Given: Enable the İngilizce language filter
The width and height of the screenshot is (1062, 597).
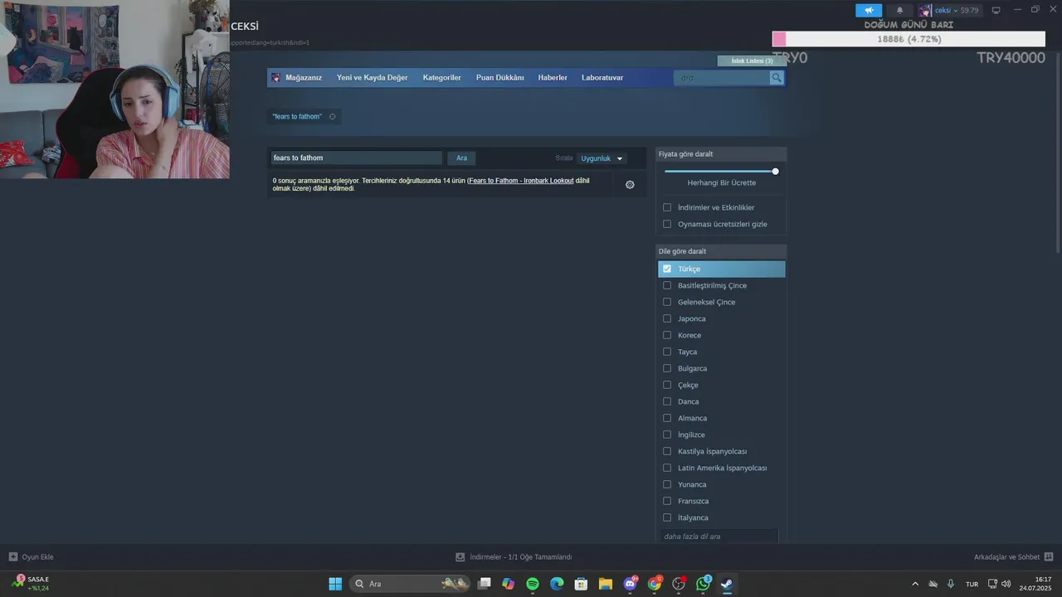Looking at the screenshot, I should point(667,434).
